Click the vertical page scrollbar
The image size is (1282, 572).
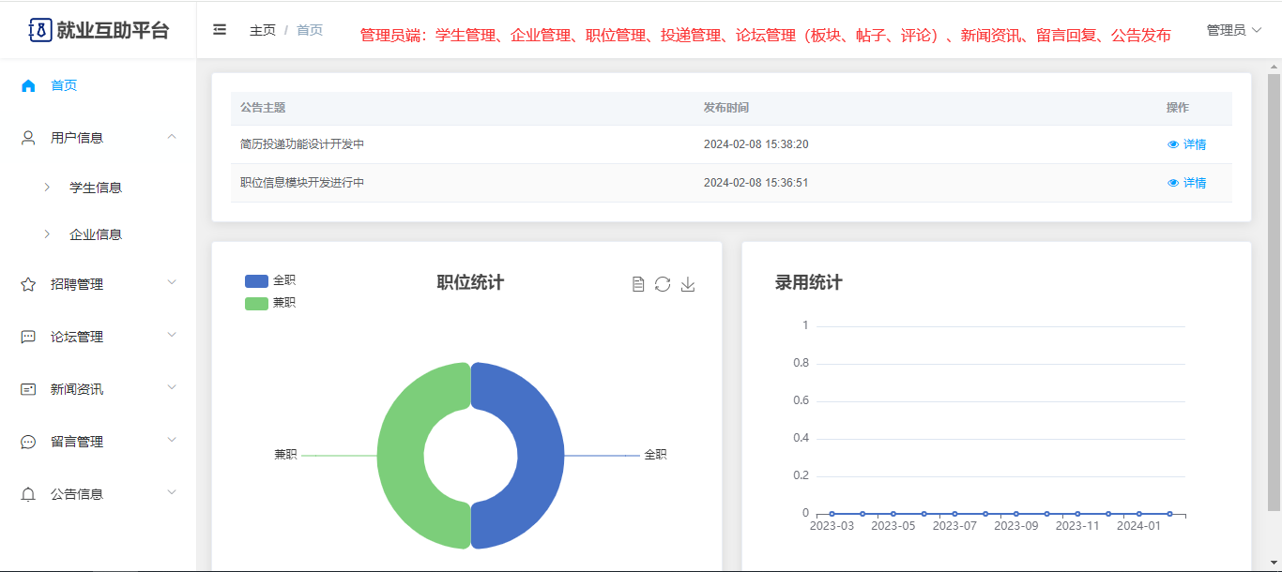pos(1274,281)
